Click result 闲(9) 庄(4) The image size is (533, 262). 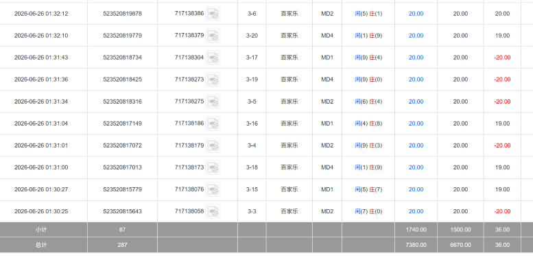pos(368,58)
